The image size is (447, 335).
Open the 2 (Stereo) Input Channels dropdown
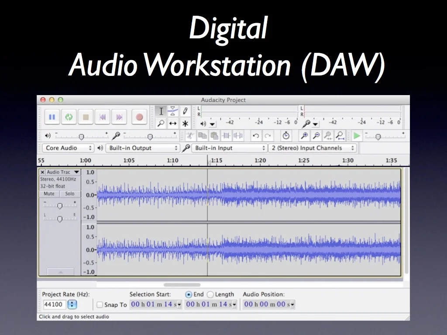(x=313, y=148)
